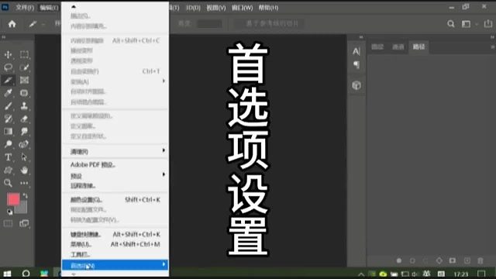The width and height of the screenshot is (496, 279).
Task: Click the Cortana circle on taskbar
Action: click(26, 274)
